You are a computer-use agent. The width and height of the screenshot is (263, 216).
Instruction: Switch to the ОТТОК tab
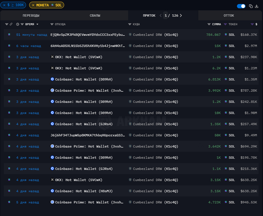click(228, 15)
